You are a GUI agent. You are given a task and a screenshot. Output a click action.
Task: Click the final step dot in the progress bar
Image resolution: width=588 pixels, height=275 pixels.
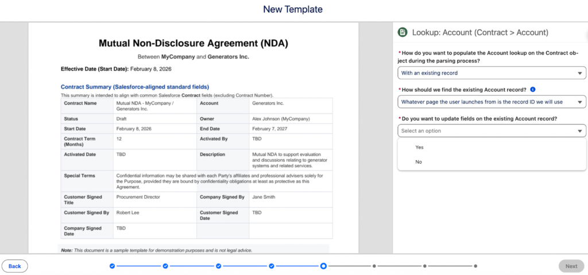[477, 266]
